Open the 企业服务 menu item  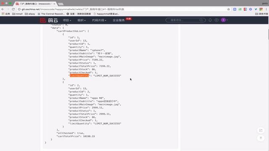pos(119,20)
